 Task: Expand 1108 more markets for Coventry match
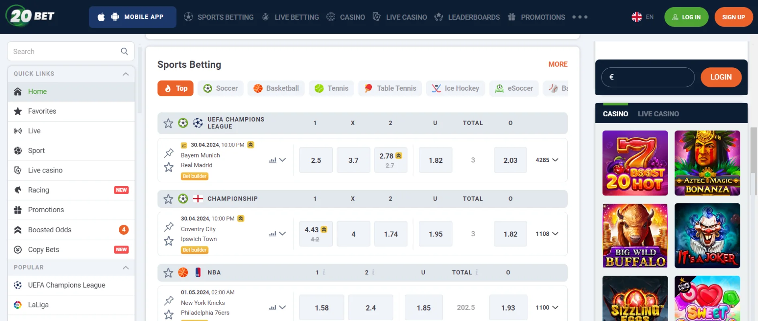tap(547, 234)
